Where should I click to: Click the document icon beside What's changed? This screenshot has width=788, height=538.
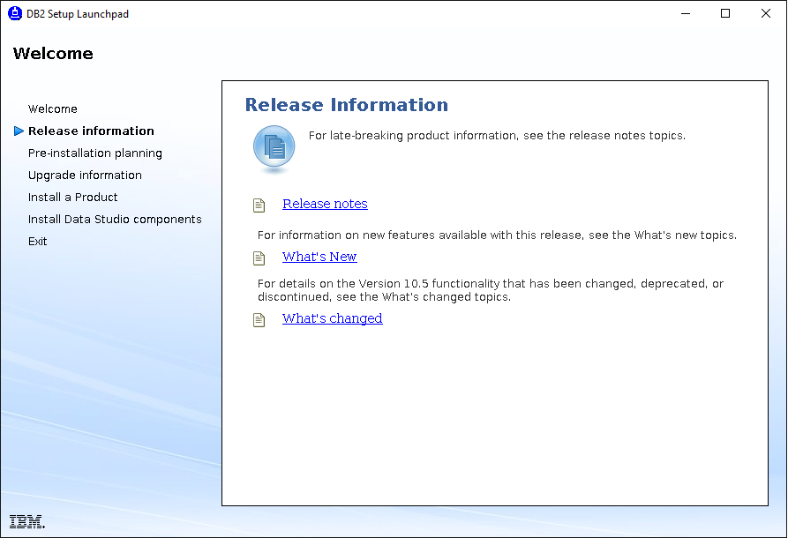click(259, 319)
